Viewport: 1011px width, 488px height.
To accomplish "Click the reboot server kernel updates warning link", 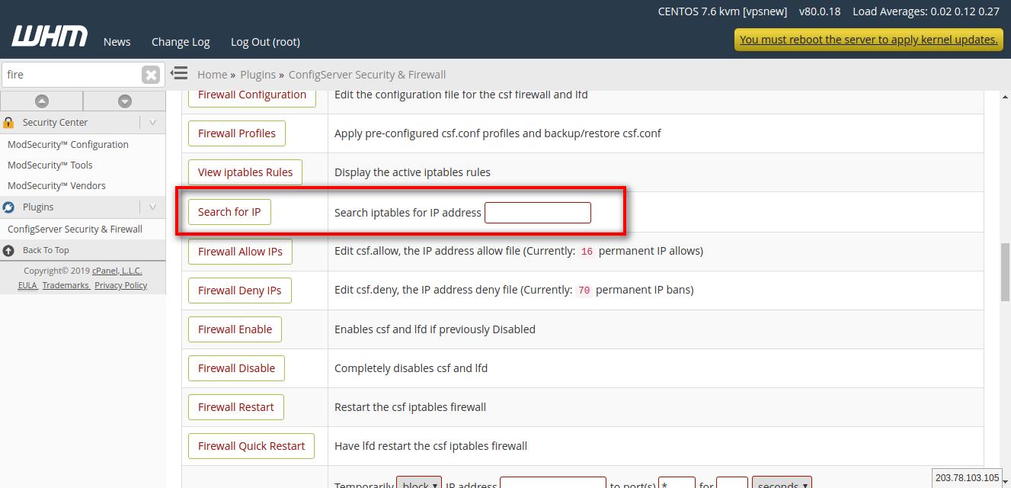I will (868, 39).
